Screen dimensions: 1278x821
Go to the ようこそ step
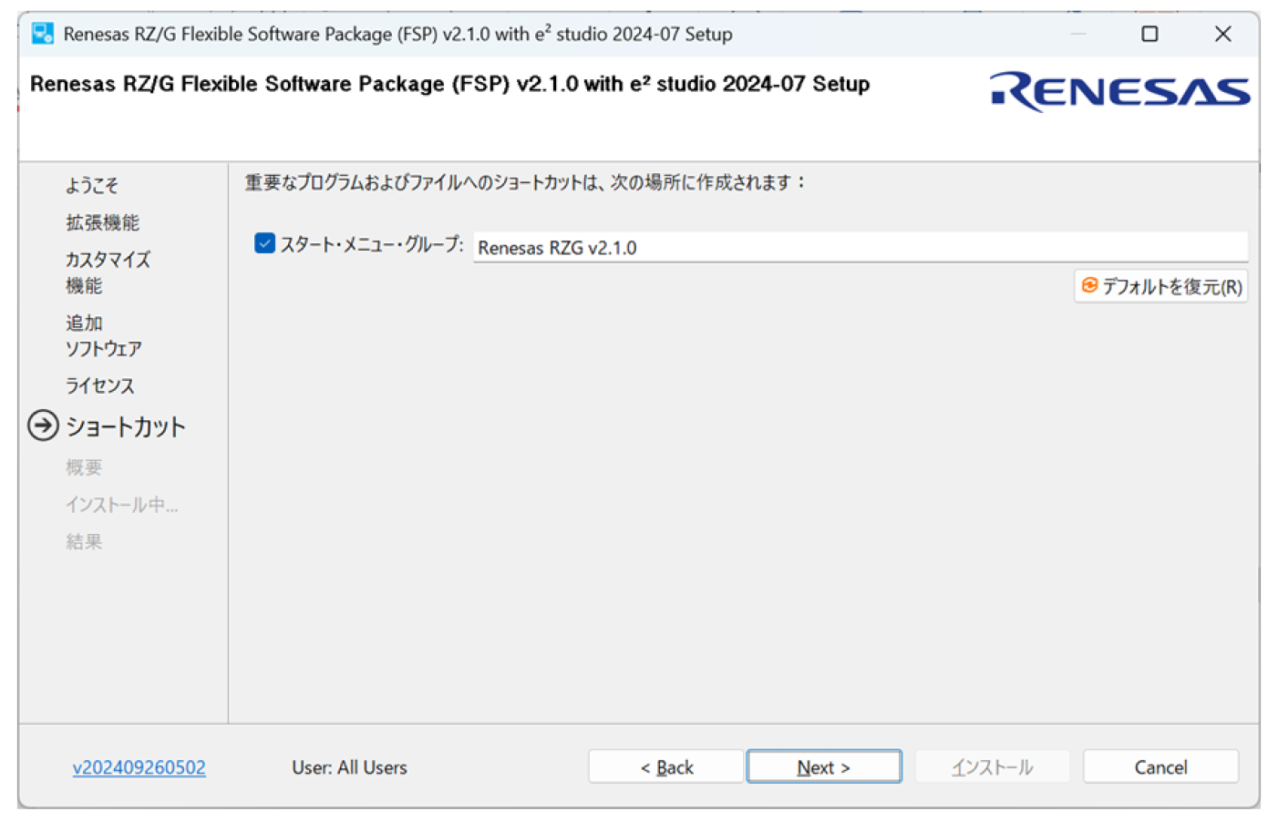(92, 186)
